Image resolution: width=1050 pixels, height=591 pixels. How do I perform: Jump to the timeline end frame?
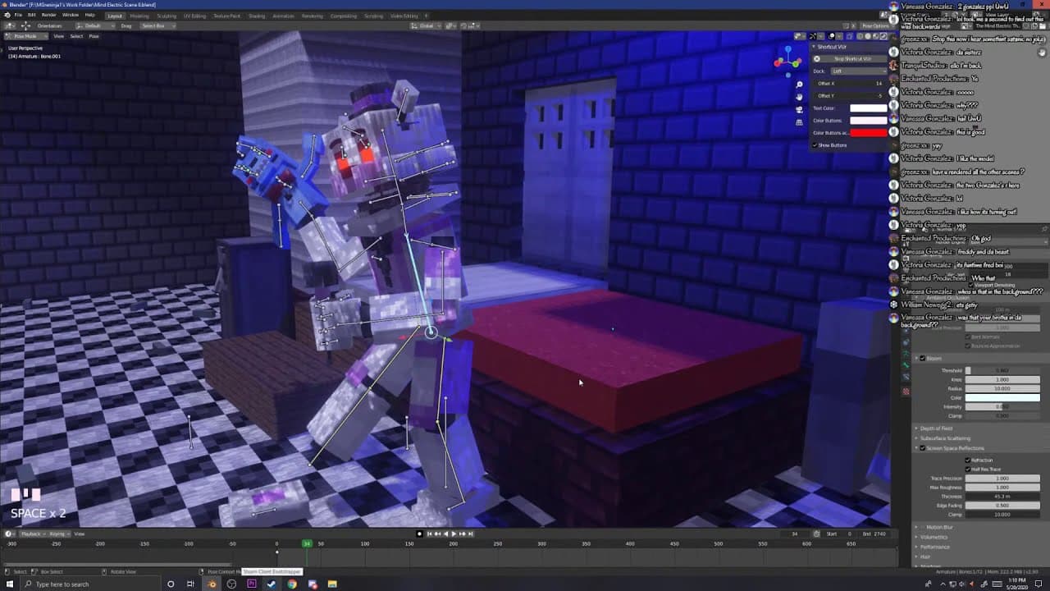click(x=470, y=534)
